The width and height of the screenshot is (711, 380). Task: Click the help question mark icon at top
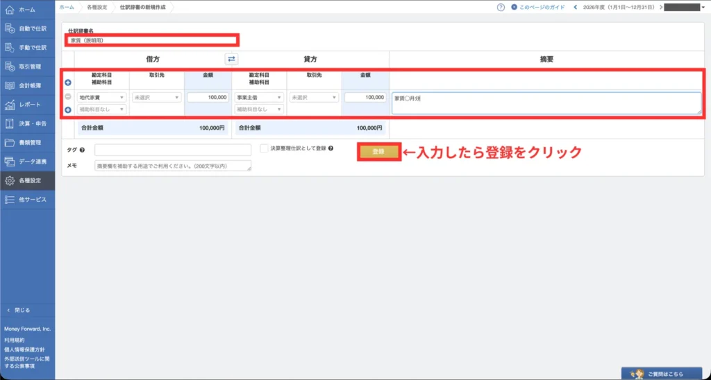tap(501, 7)
